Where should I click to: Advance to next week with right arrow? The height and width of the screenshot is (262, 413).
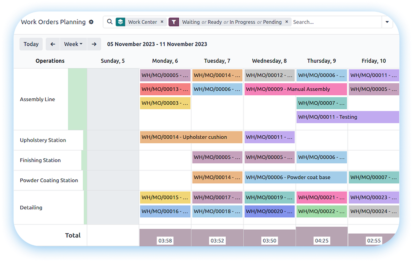coord(94,44)
